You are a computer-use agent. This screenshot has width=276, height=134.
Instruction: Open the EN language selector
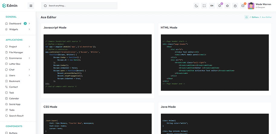click(x=212, y=6)
